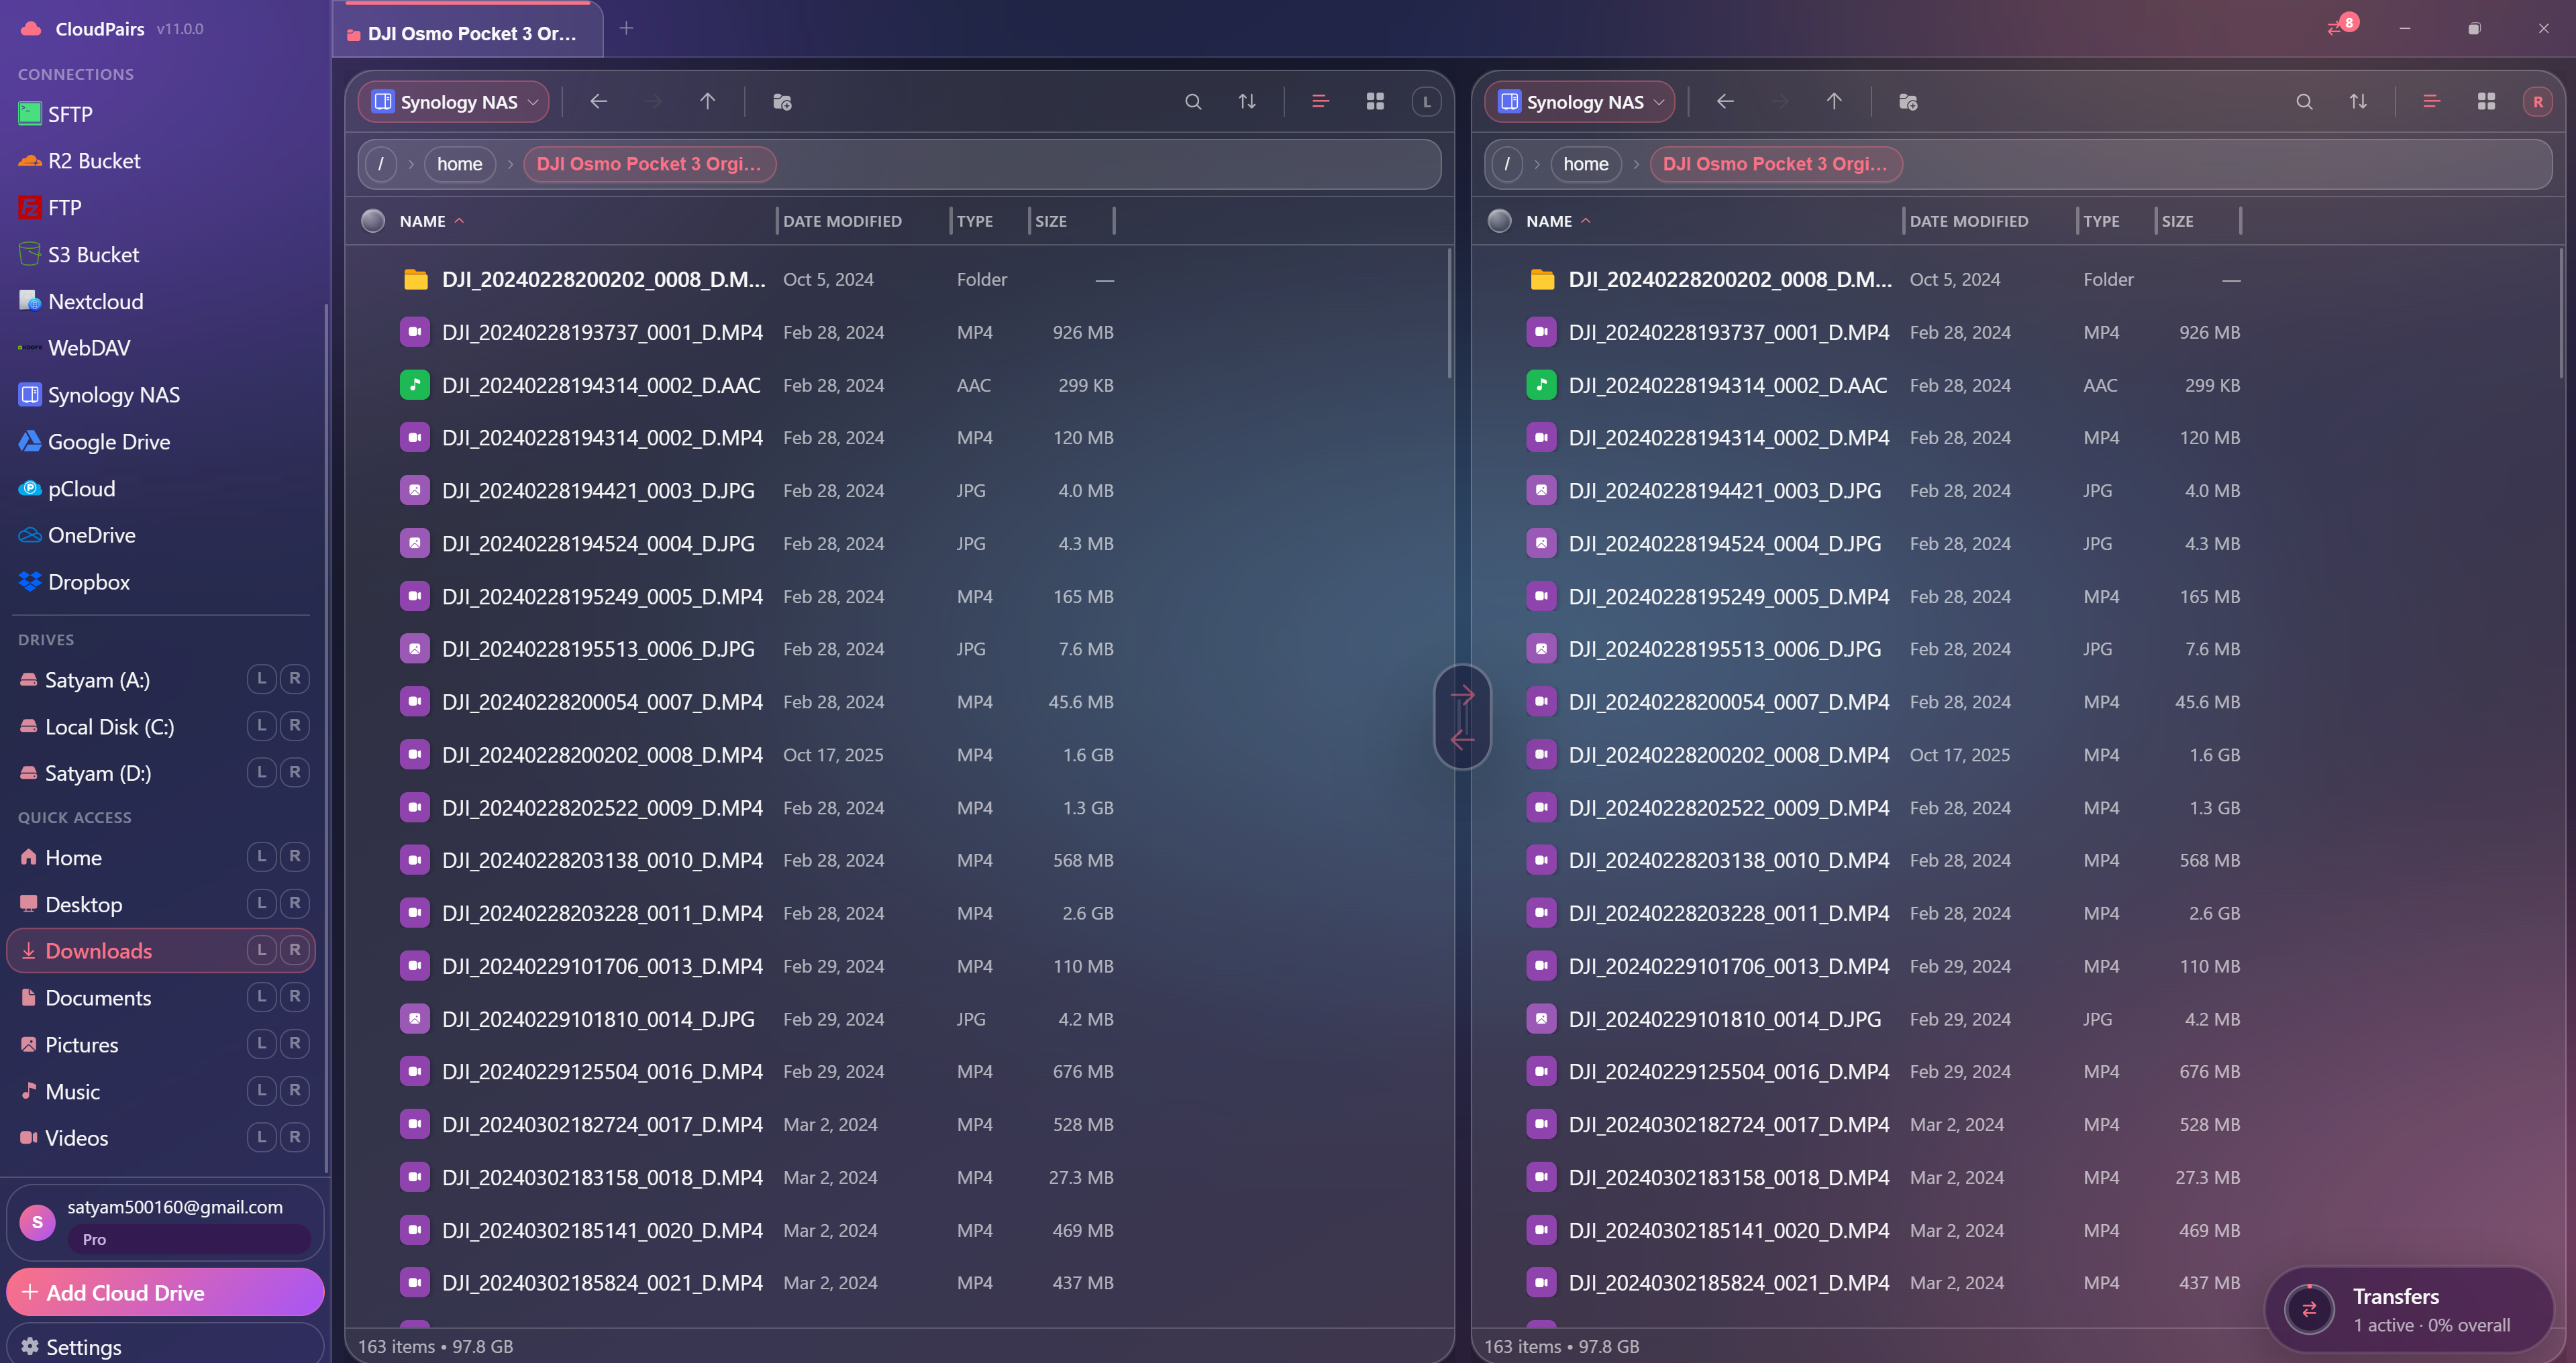Expand right pane Synology NAS dropdown
Screen dimensions: 2576x1363
(x=1580, y=102)
